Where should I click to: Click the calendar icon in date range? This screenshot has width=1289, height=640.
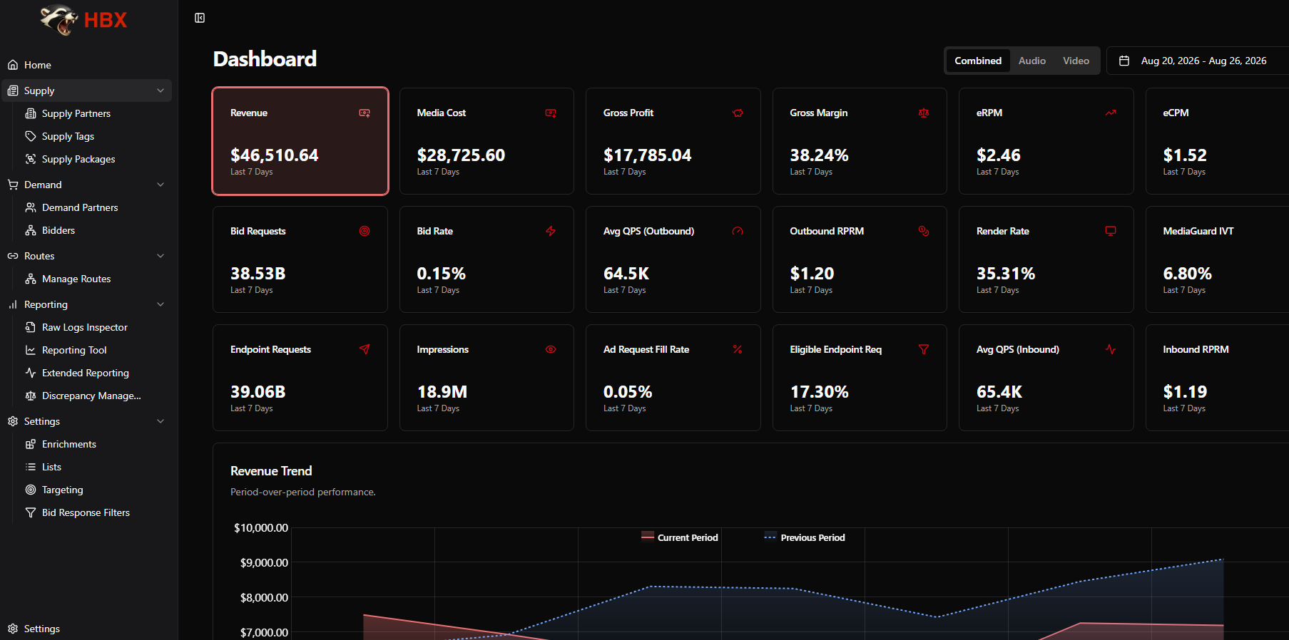tap(1124, 61)
